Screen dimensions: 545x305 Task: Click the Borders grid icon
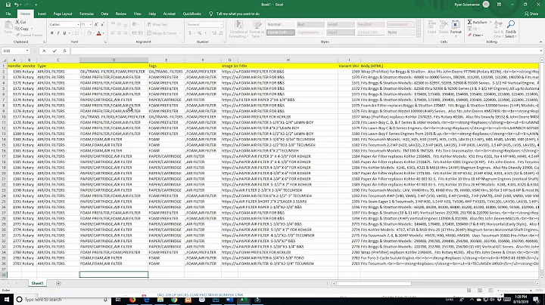pos(76,33)
